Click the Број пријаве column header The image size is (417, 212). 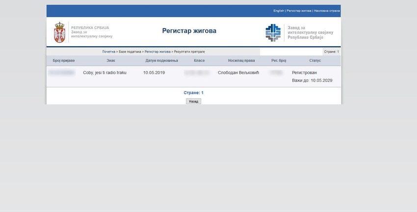[x=64, y=61]
